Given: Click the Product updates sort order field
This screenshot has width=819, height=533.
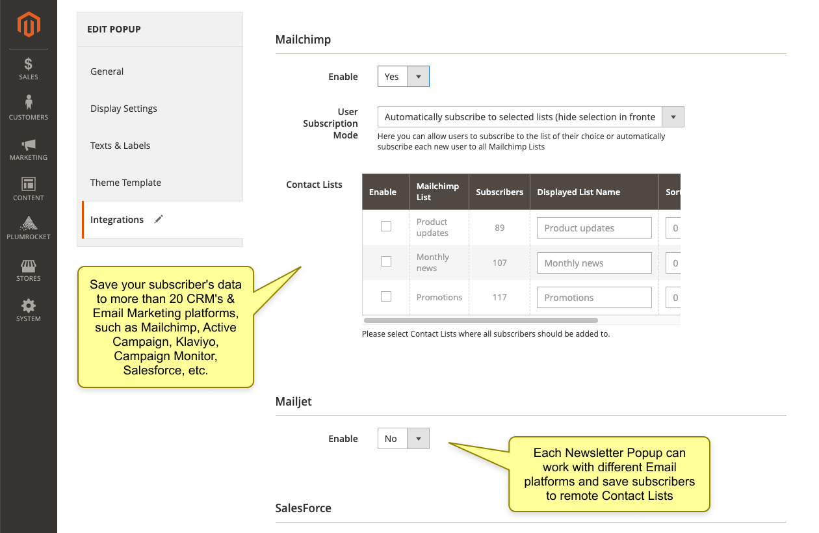Looking at the screenshot, I should point(673,228).
